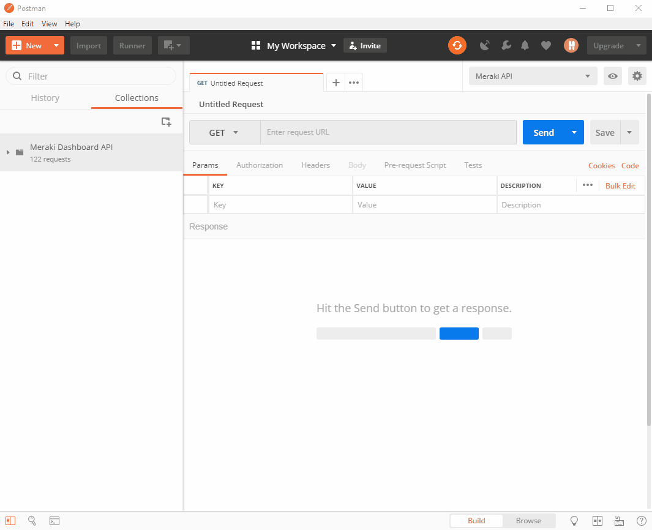Expand the Meraki Dashboard API collection
Image resolution: width=652 pixels, height=530 pixels.
pyautogui.click(x=8, y=152)
